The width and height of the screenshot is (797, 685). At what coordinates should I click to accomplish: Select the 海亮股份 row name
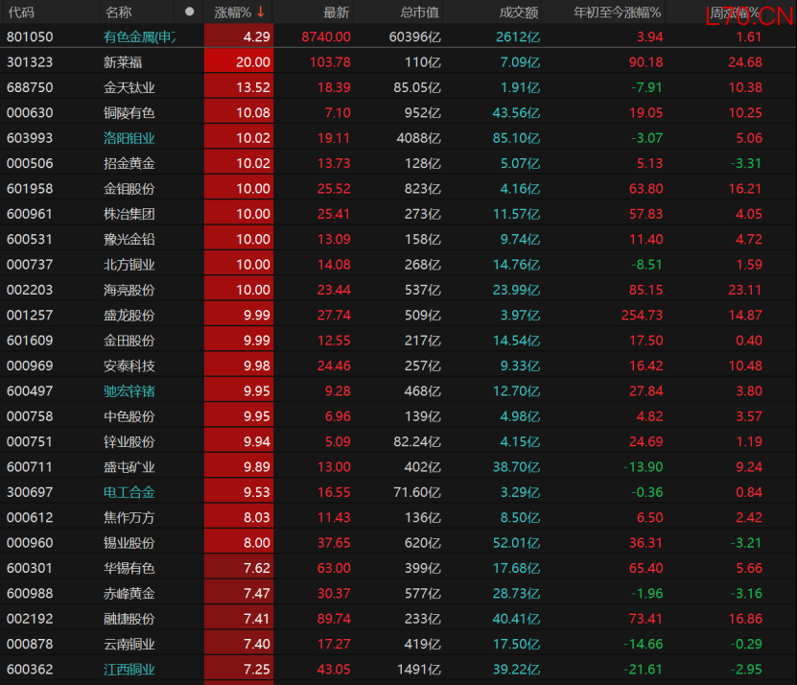tap(129, 290)
